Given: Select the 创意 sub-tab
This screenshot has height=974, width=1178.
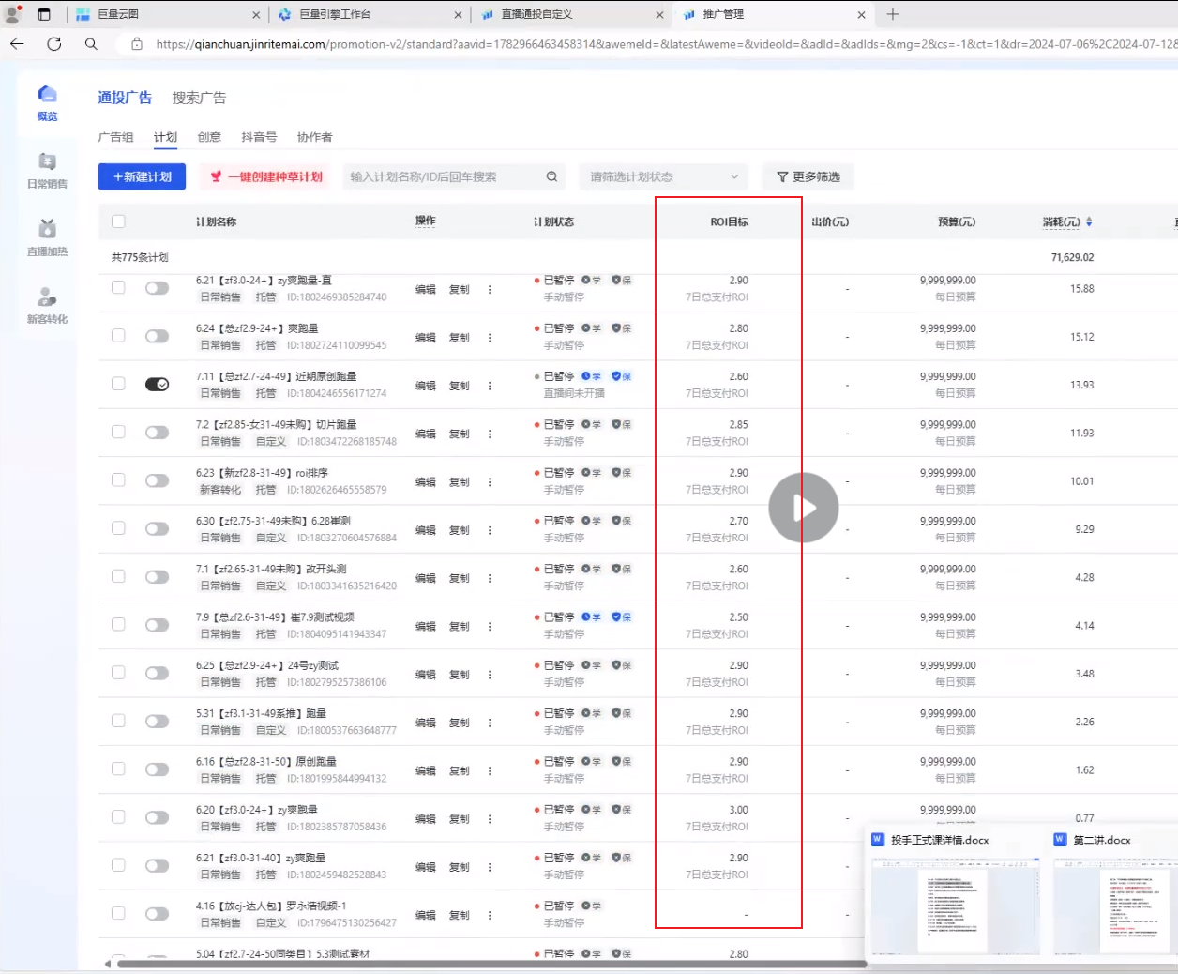Looking at the screenshot, I should coord(209,137).
